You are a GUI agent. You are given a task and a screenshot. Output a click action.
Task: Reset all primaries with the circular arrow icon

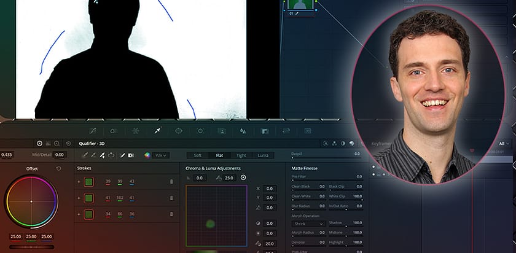coord(68,144)
